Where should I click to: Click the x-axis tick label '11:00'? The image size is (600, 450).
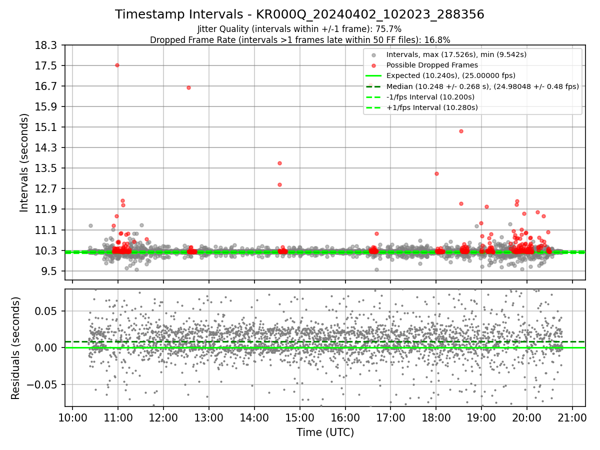pos(118,417)
